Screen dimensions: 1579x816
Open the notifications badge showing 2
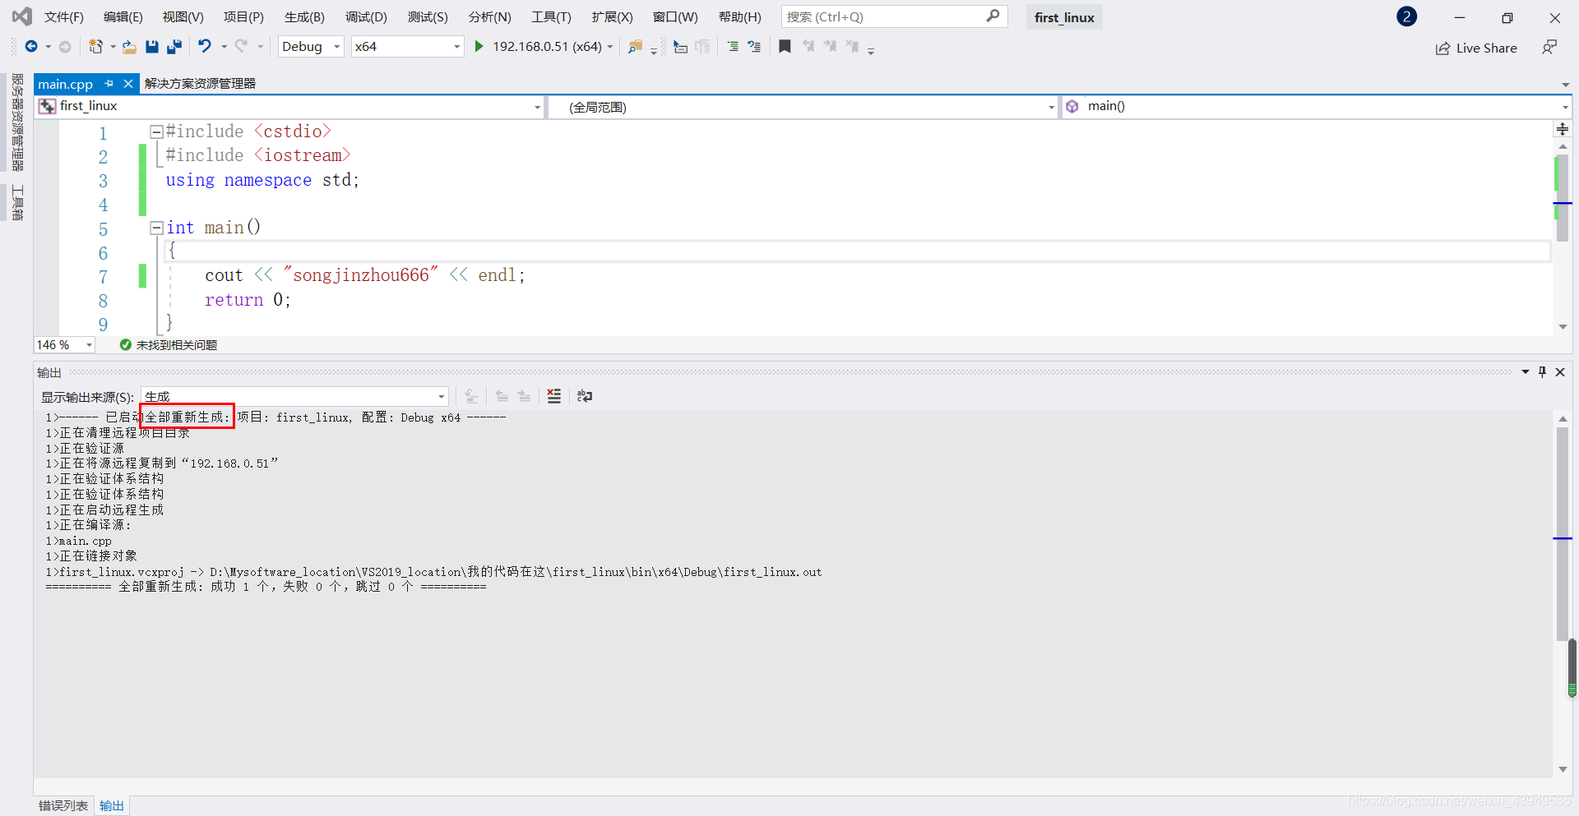(x=1406, y=16)
